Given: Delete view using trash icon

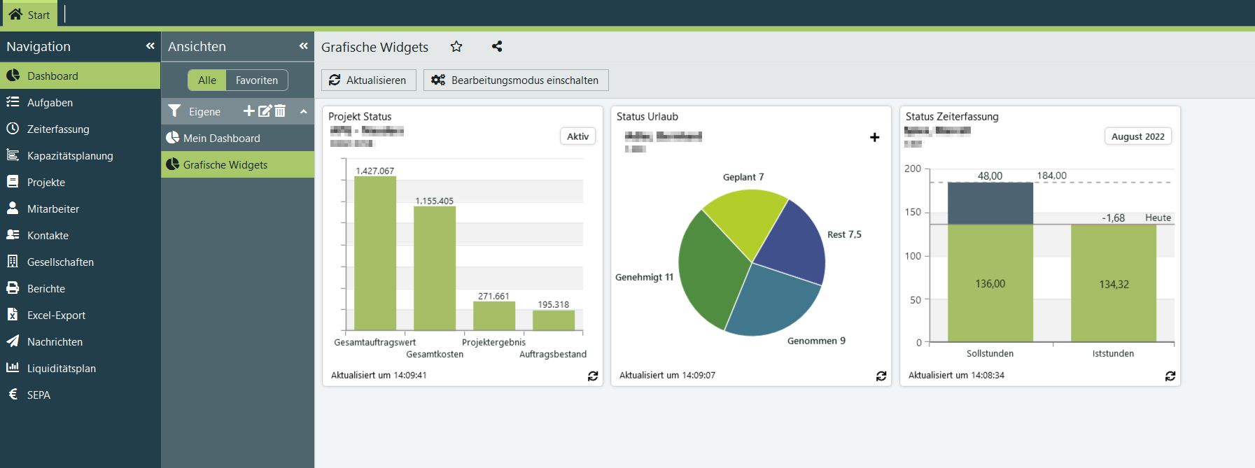Looking at the screenshot, I should 280,111.
